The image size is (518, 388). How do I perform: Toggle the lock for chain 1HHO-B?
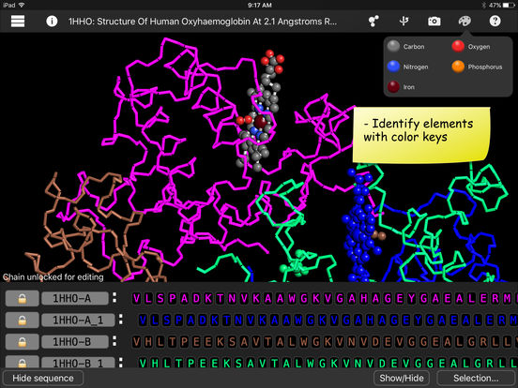23,342
